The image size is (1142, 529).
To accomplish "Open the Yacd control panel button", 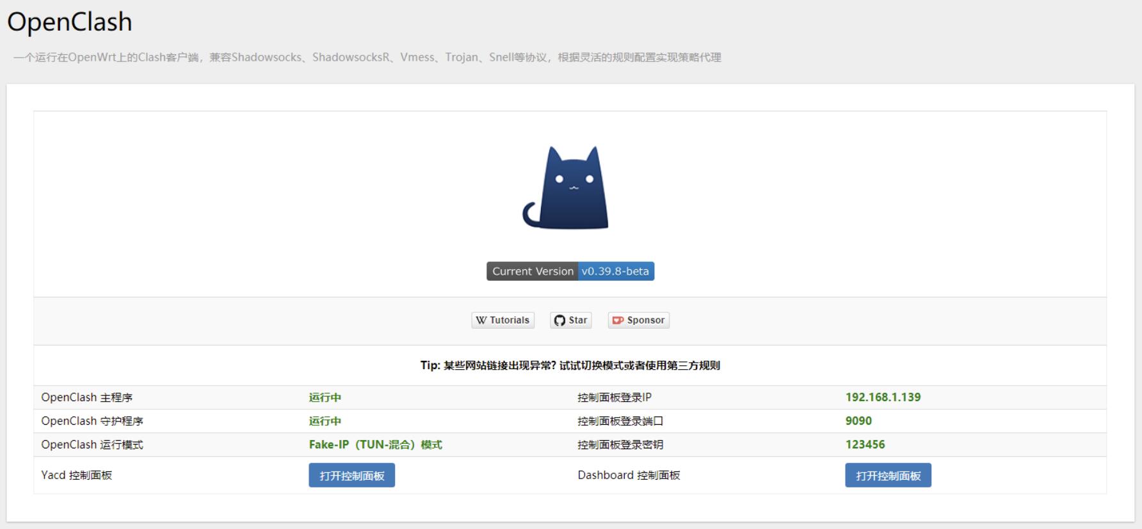I will click(352, 475).
